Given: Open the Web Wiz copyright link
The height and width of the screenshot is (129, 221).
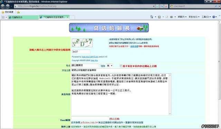Looking at the screenshot, I should 94,61.
